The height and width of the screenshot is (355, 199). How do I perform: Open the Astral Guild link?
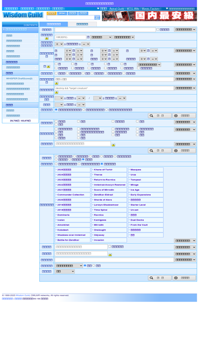117,9
